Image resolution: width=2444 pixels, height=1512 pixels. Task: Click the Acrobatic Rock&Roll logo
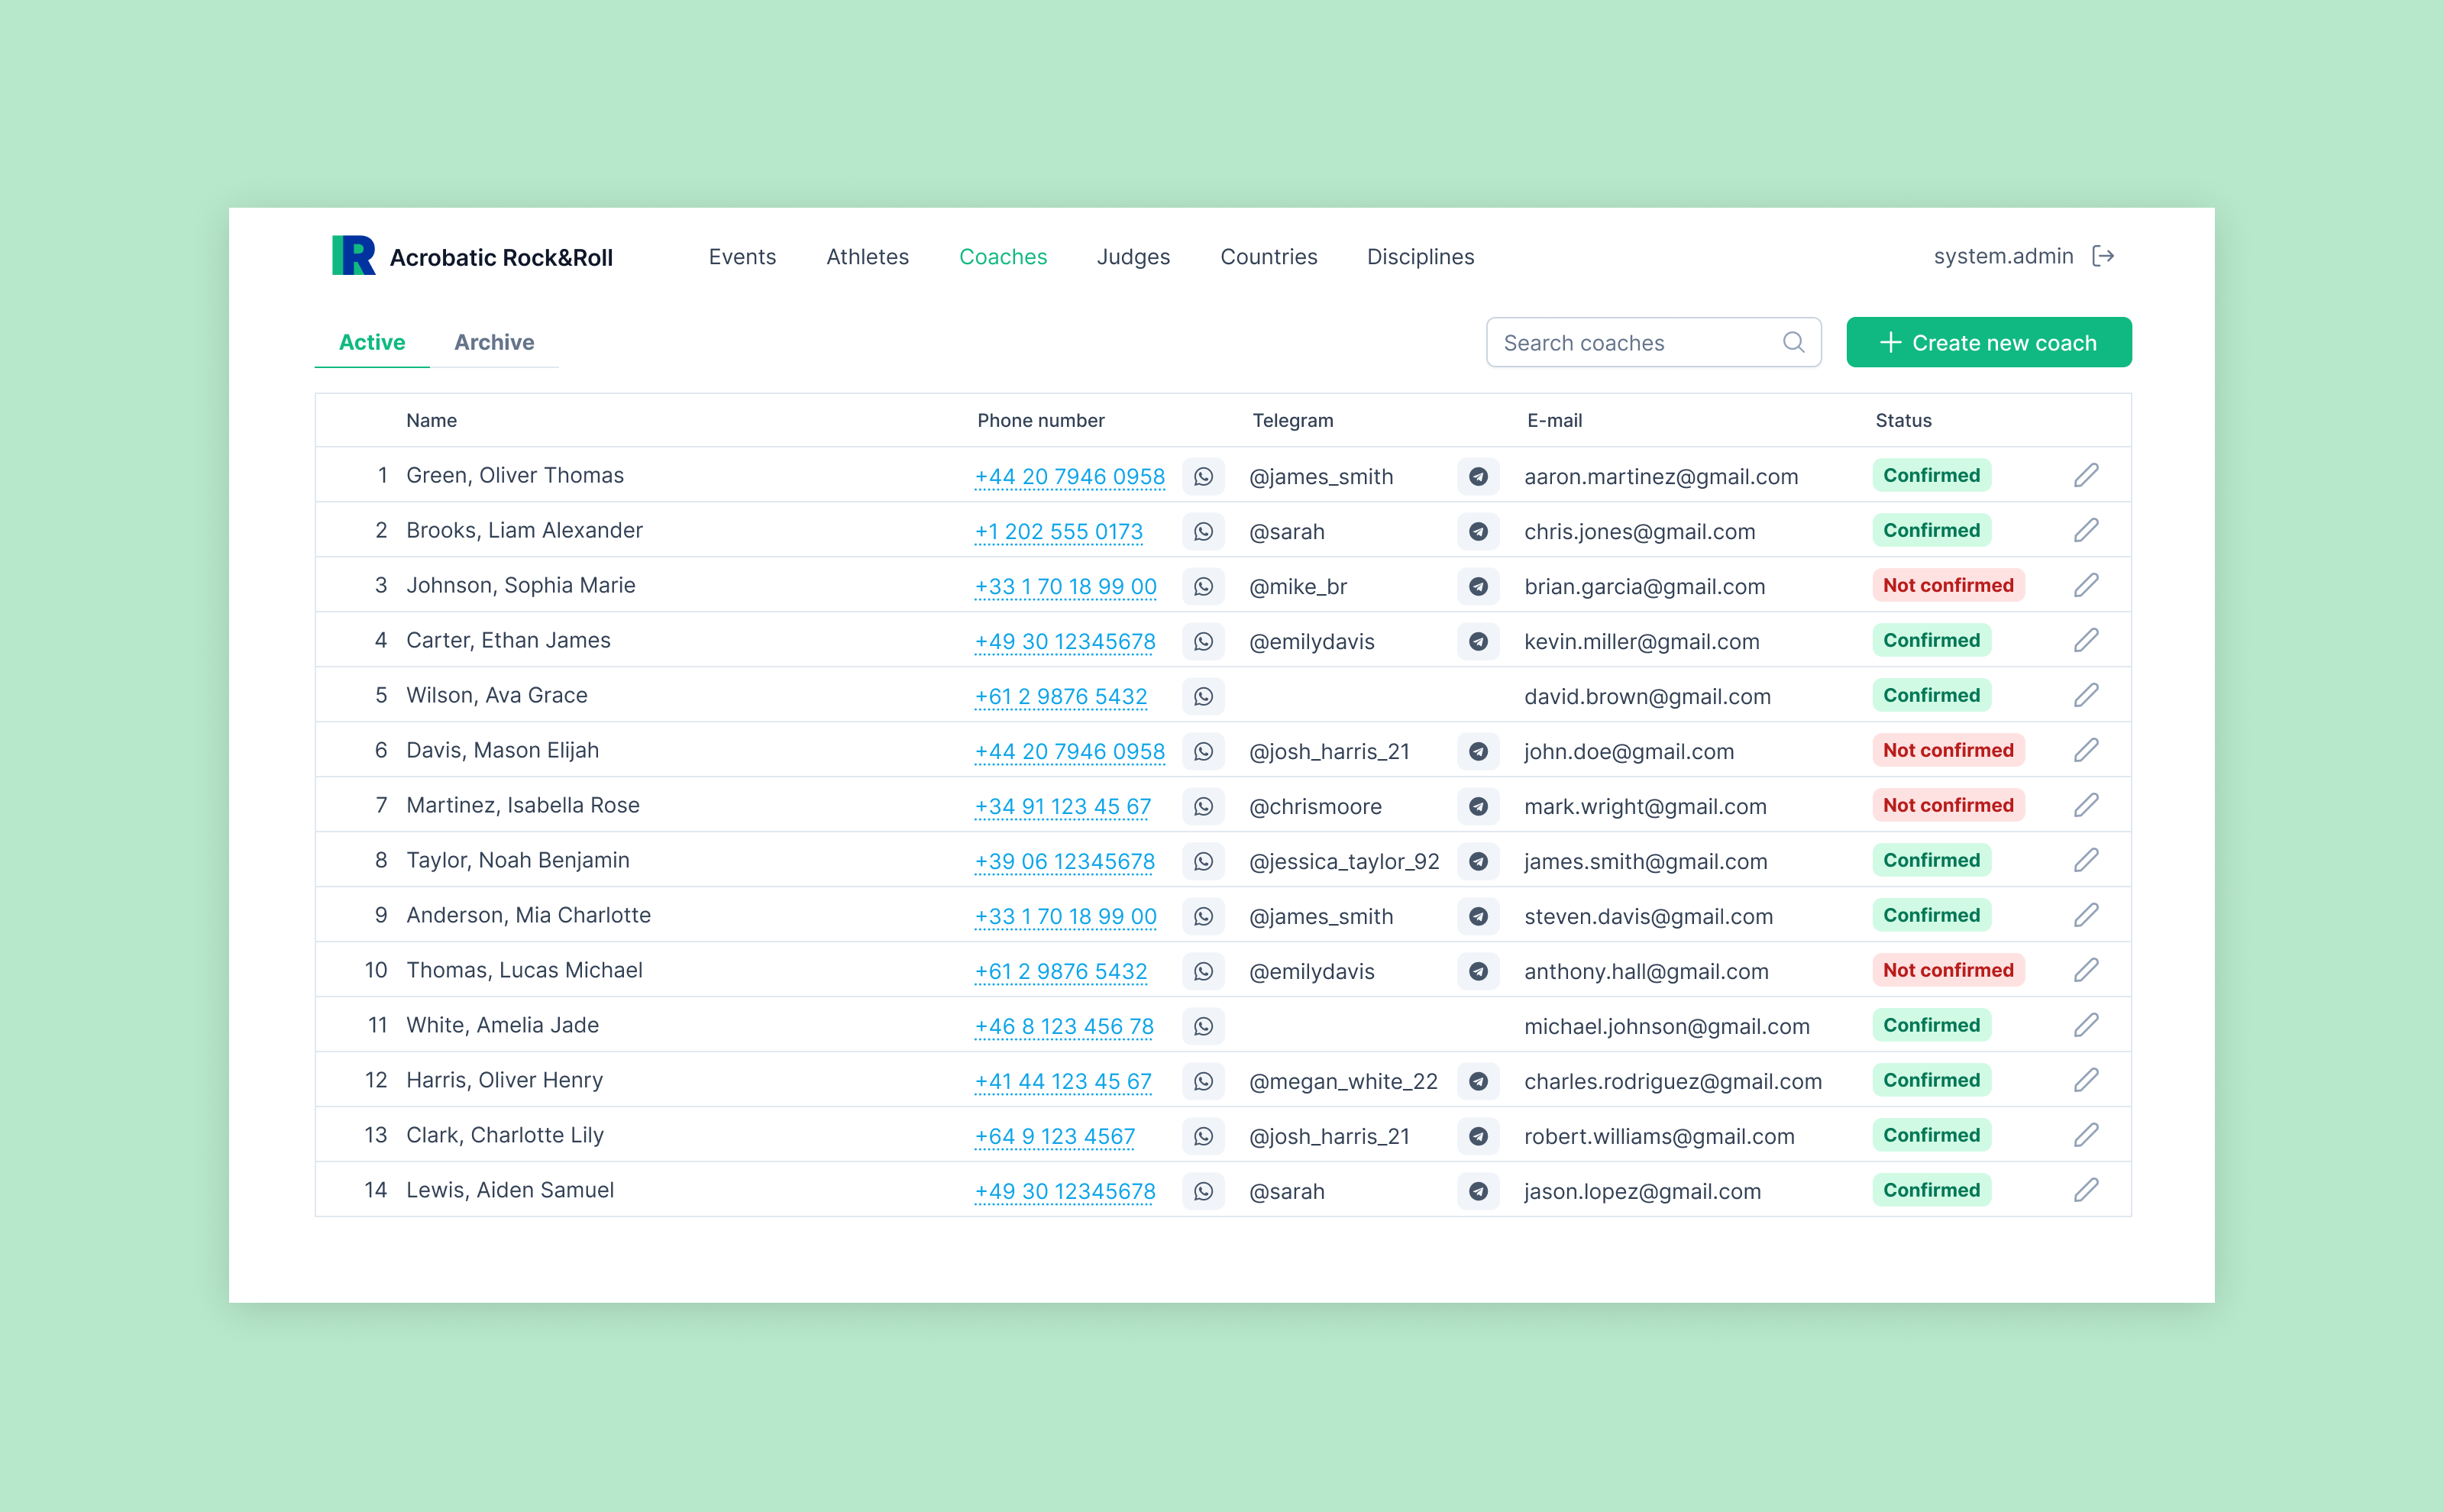click(x=354, y=256)
